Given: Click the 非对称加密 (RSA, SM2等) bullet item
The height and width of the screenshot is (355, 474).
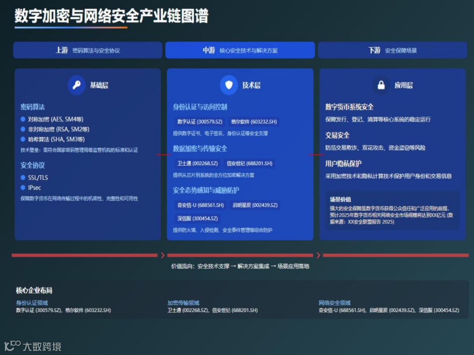Looking at the screenshot, I should pos(55,129).
